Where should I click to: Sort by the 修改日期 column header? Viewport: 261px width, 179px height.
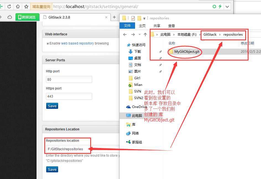(247, 43)
